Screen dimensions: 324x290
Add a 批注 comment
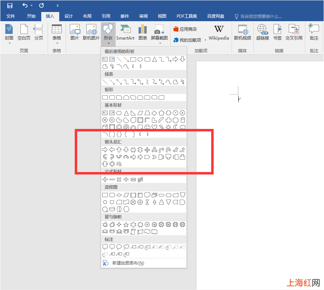click(314, 32)
